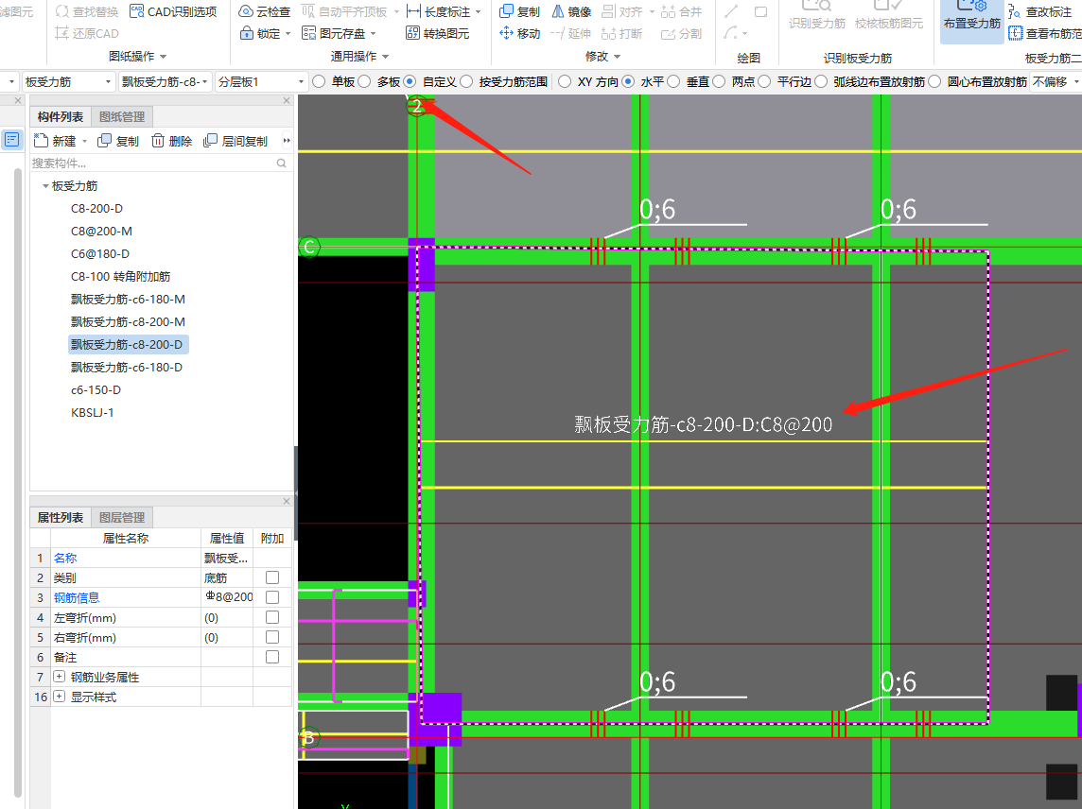Image resolution: width=1082 pixels, height=809 pixels.
Task: Select the 水平 radio option
Action: [x=628, y=81]
